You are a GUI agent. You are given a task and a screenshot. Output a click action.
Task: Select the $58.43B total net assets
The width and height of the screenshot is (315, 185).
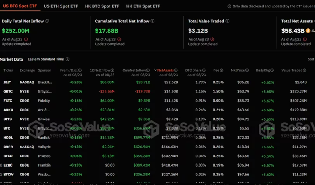293,31
